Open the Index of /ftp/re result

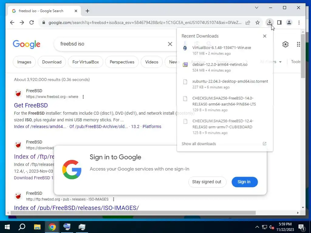click(x=34, y=157)
